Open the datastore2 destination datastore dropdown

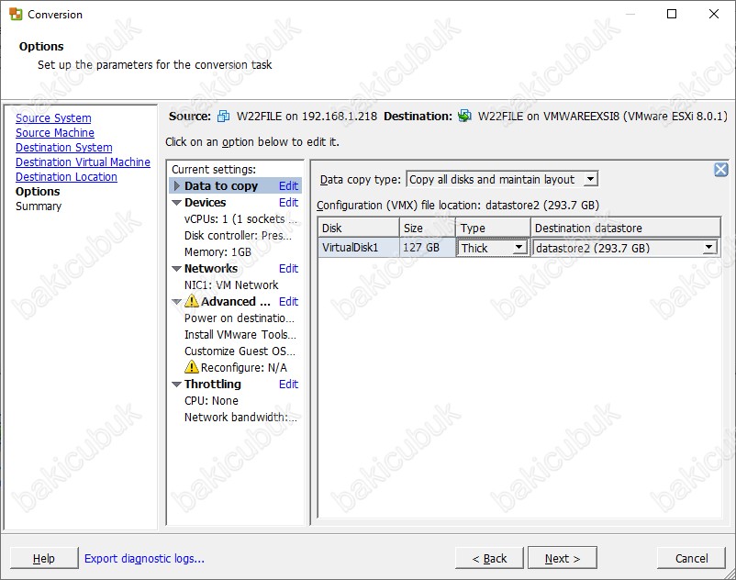(709, 247)
